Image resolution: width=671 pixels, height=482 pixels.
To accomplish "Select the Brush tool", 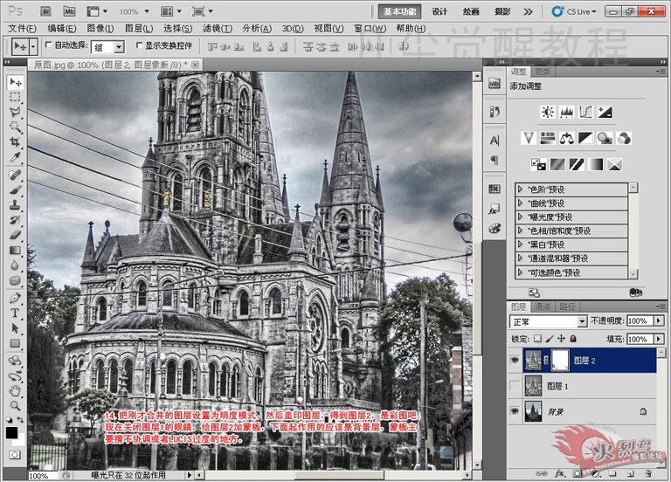I will (x=15, y=189).
